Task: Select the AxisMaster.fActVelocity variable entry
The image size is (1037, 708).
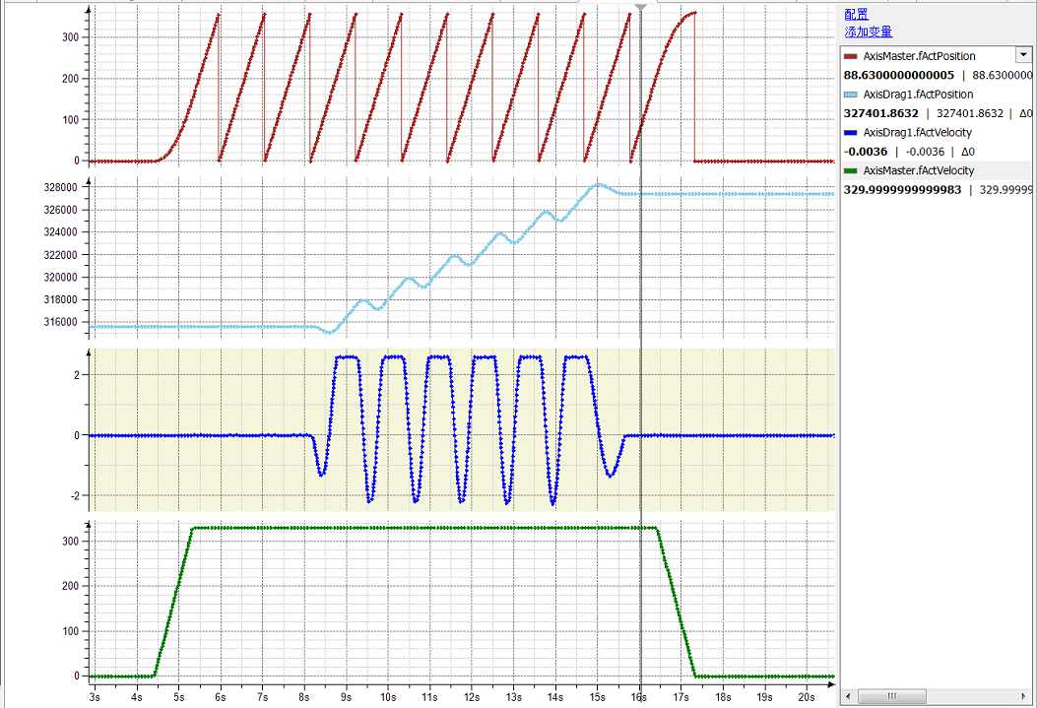Action: 918,170
